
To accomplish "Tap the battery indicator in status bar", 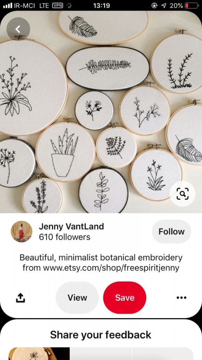I will [192, 6].
